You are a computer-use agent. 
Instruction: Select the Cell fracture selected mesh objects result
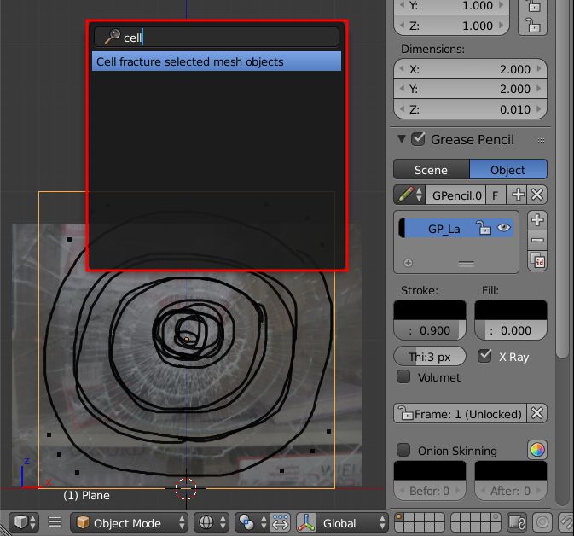click(x=217, y=61)
